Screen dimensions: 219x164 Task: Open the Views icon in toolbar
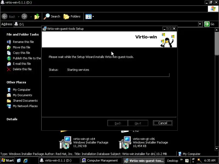pos(88,17)
